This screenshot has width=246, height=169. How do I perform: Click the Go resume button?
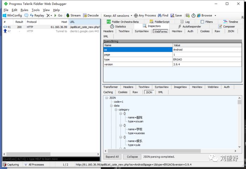(58, 15)
